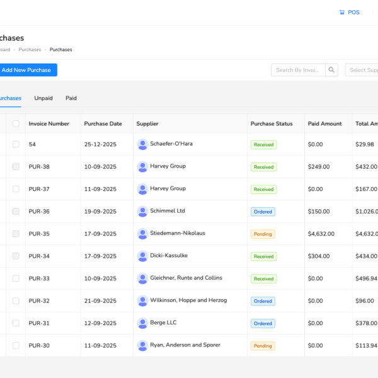The width and height of the screenshot is (378, 378).
Task: Click Pending badge in PUR-30 row
Action: pos(263,346)
